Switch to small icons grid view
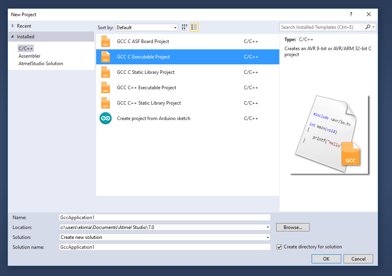This screenshot has height=276, width=392. [184, 27]
